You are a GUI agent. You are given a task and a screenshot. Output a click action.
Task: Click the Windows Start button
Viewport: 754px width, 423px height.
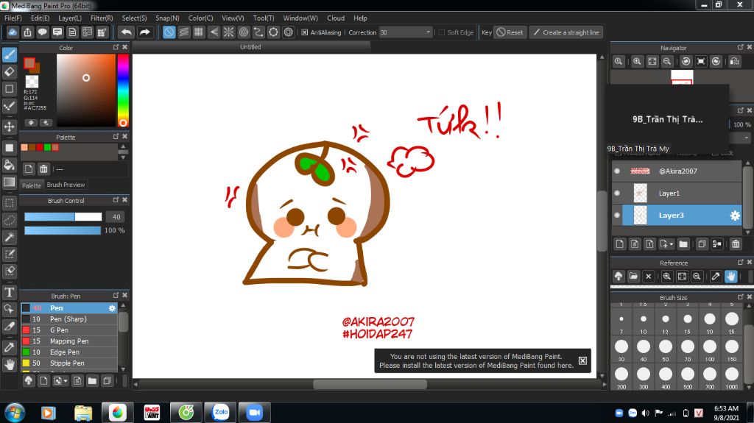[15, 413]
